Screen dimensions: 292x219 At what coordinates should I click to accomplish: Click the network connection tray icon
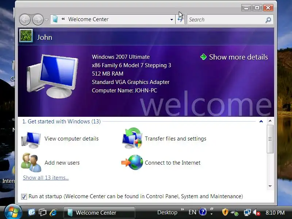tap(247, 212)
